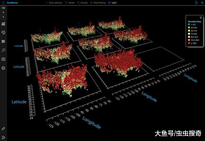Open the Data browser table icon
Image resolution: width=205 pixels, height=141 pixels.
4,41
